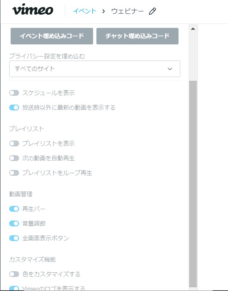Click the Vimeo logo
The image size is (228, 291).
[33, 10]
